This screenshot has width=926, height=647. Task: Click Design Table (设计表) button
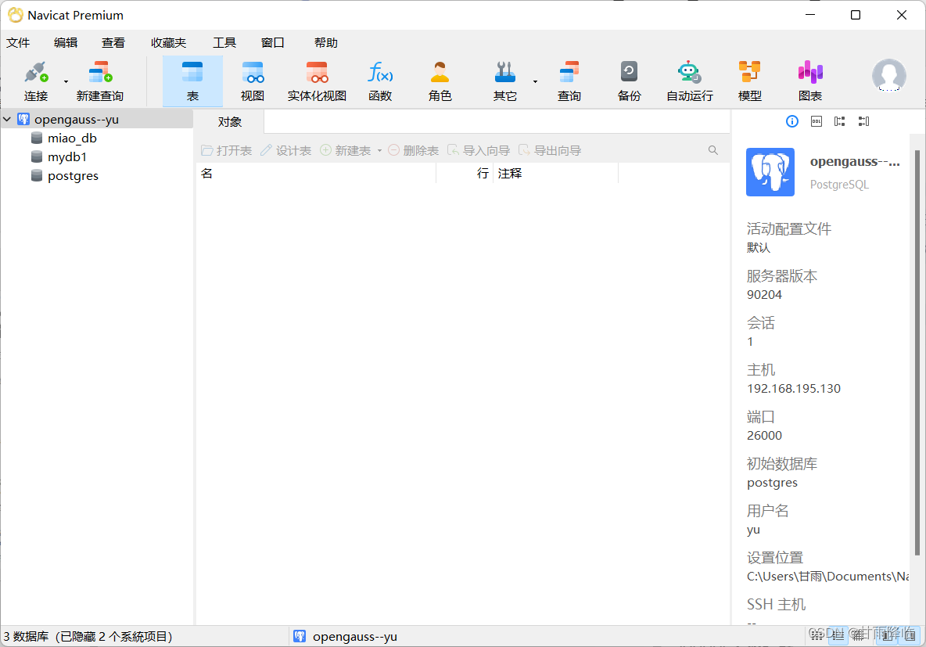285,151
